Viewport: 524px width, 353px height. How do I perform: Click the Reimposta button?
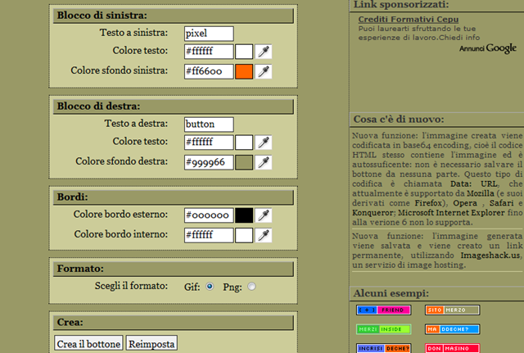coord(151,343)
